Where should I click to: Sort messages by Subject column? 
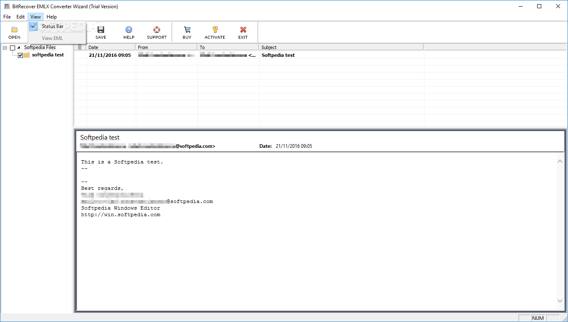pos(341,47)
